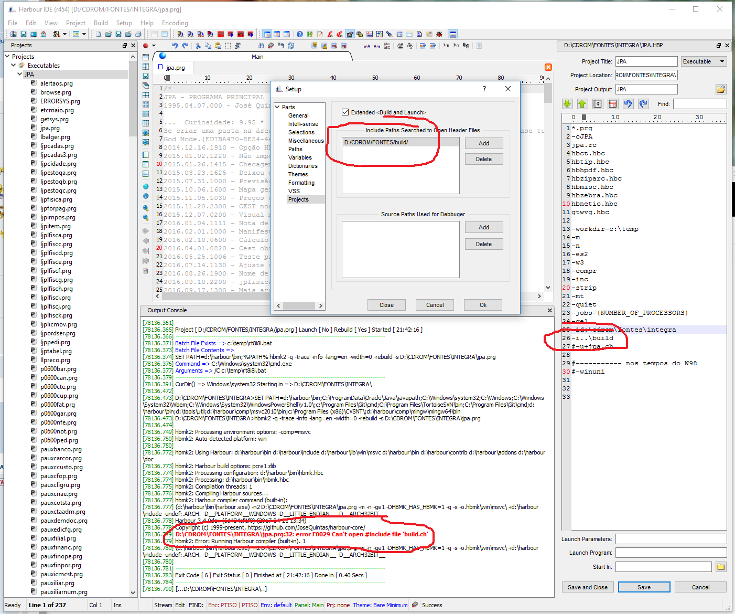Click Ok in Setup dialog
The height and width of the screenshot is (614, 735).
point(483,305)
